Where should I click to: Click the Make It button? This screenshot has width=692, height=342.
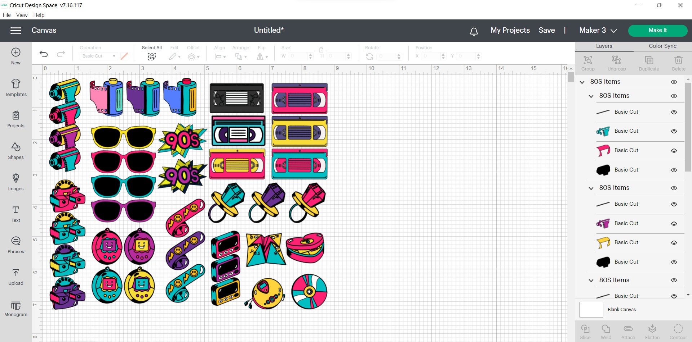(x=657, y=30)
